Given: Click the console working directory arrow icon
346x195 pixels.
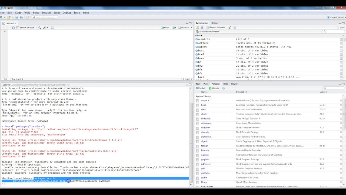Looking at the screenshot, I should 68,85.
